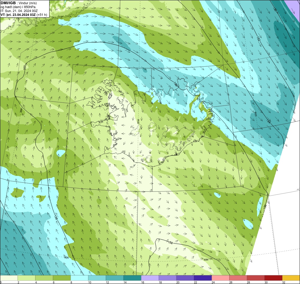This screenshot has width=300, height=284.
Task: Select the 24–26 m/s light pink swatch
Action: [x=220, y=278]
